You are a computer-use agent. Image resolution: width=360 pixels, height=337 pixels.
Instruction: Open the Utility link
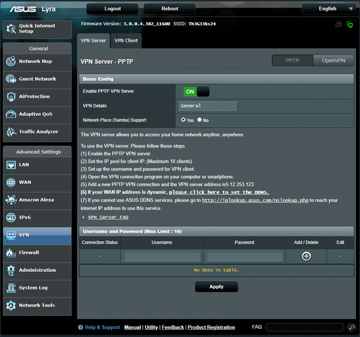pyautogui.click(x=151, y=328)
